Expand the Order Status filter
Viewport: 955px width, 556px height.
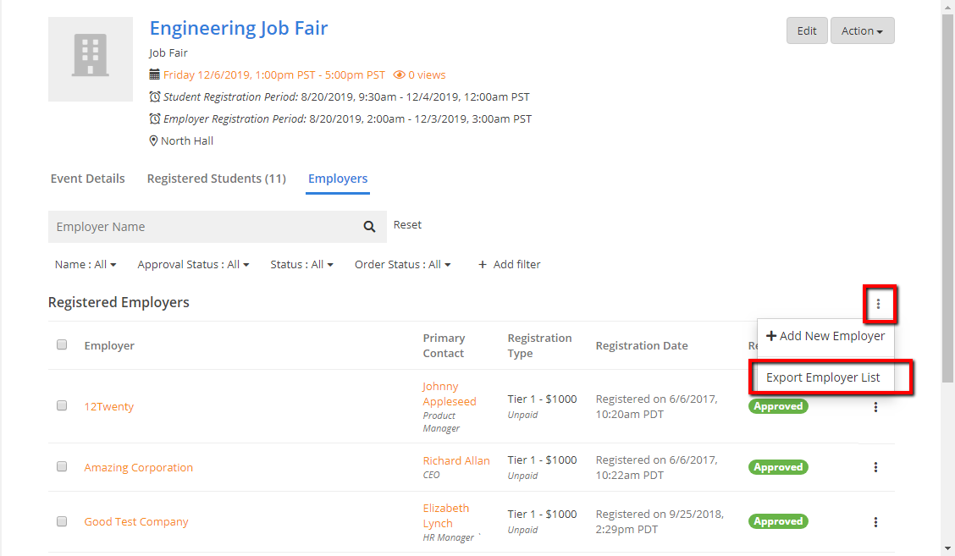[x=402, y=265]
